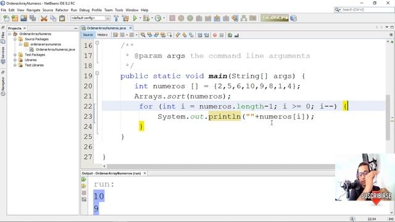The width and height of the screenshot is (395, 222).
Task: Open the Tools menu
Action: click(119, 10)
